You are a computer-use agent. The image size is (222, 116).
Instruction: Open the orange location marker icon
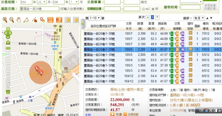pyautogui.click(x=59, y=20)
